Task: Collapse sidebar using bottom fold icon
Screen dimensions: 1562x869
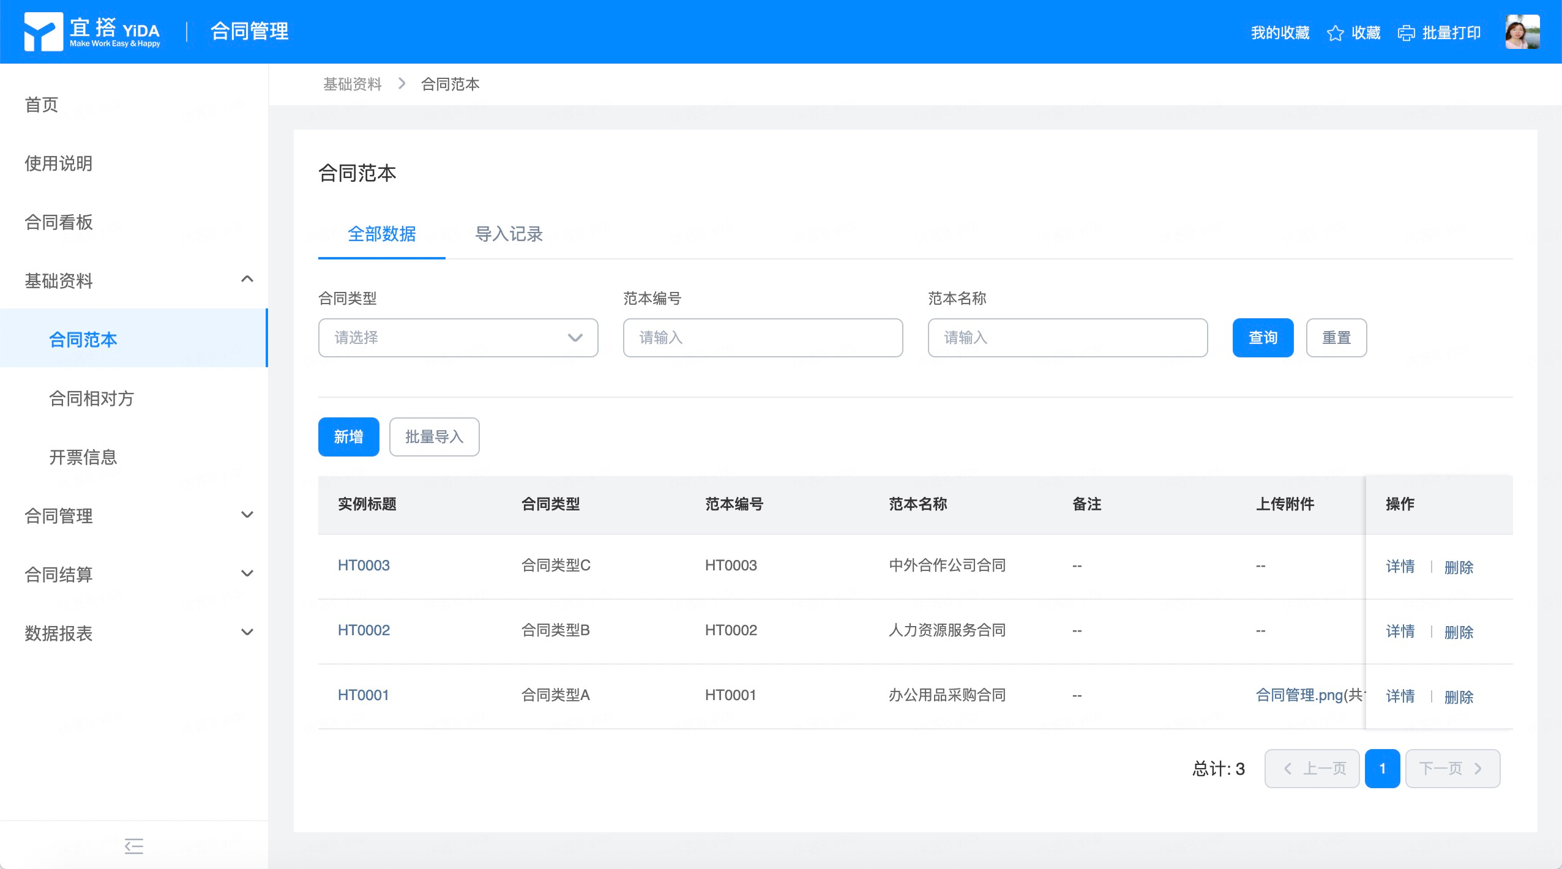Action: click(133, 846)
